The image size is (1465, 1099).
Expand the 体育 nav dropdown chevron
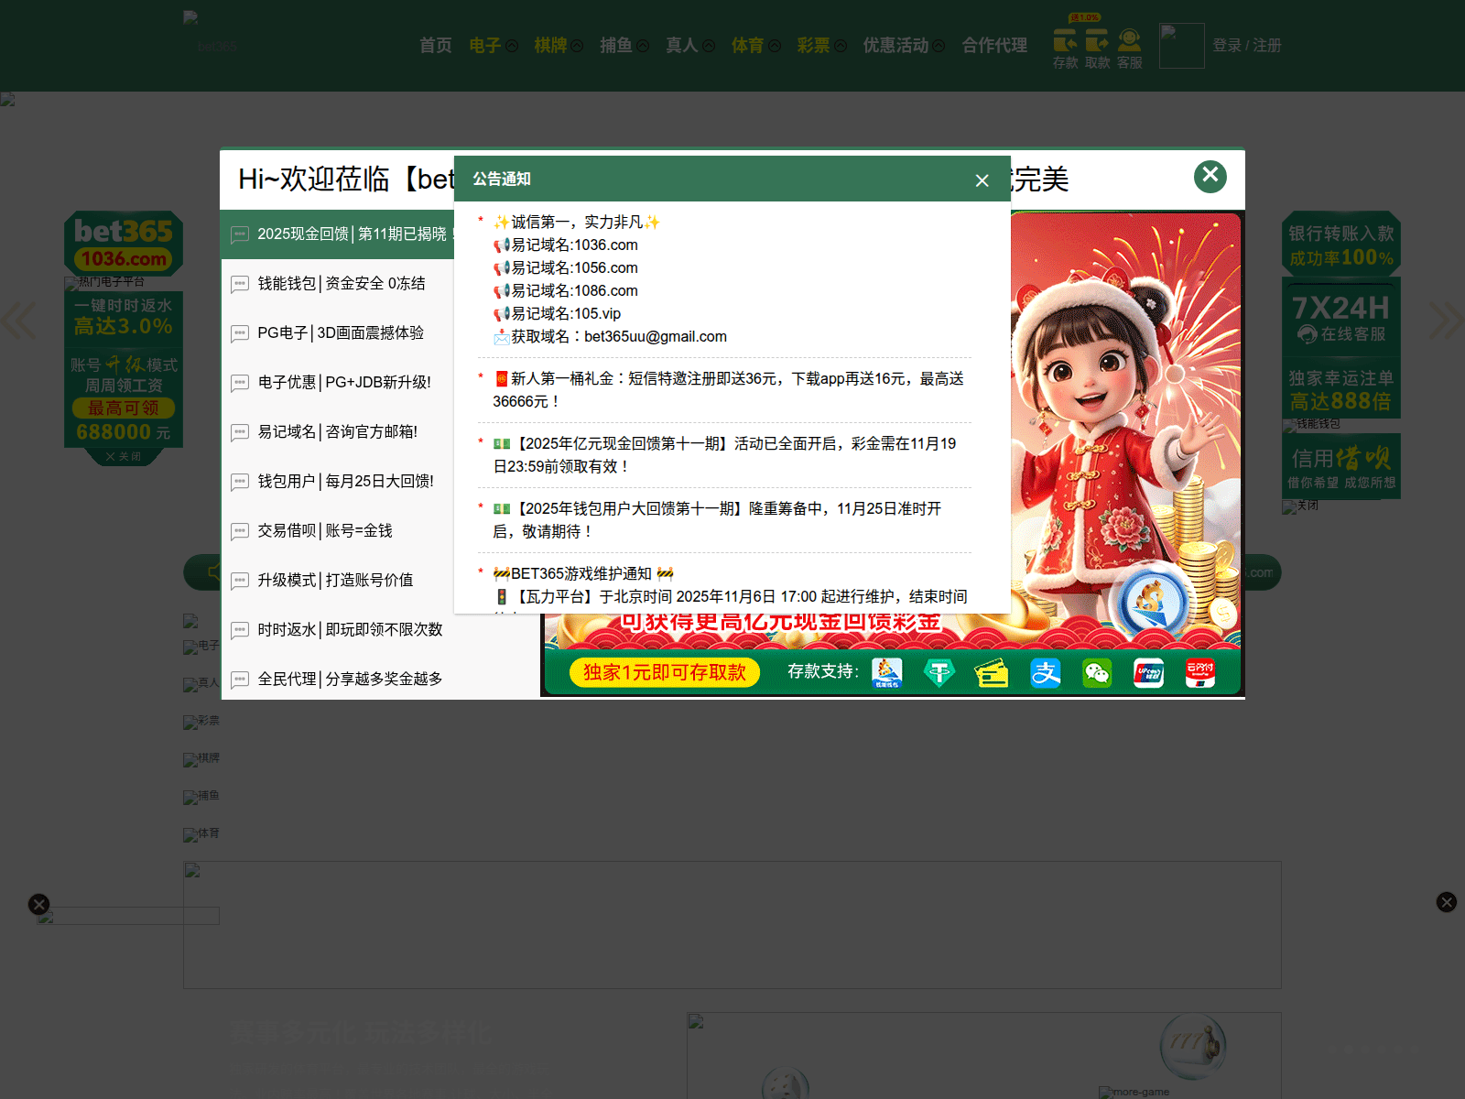775,46
